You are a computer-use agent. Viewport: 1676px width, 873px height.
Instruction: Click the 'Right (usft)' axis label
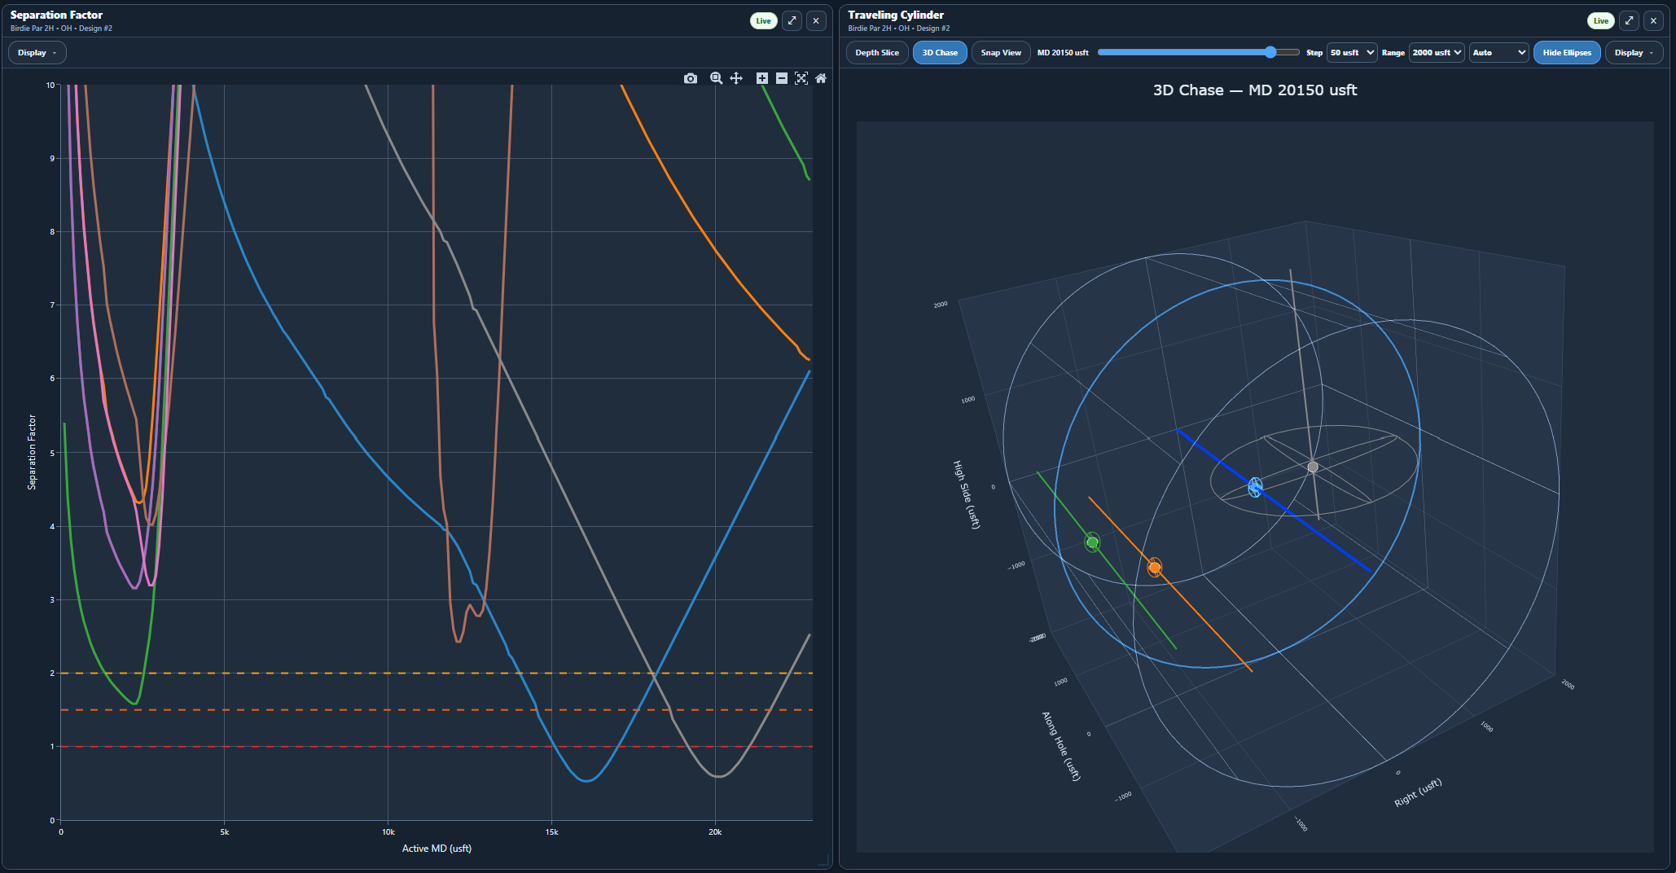(x=1418, y=792)
